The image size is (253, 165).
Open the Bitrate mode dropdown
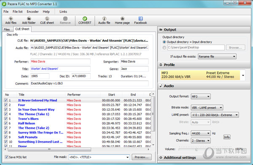click(207, 107)
